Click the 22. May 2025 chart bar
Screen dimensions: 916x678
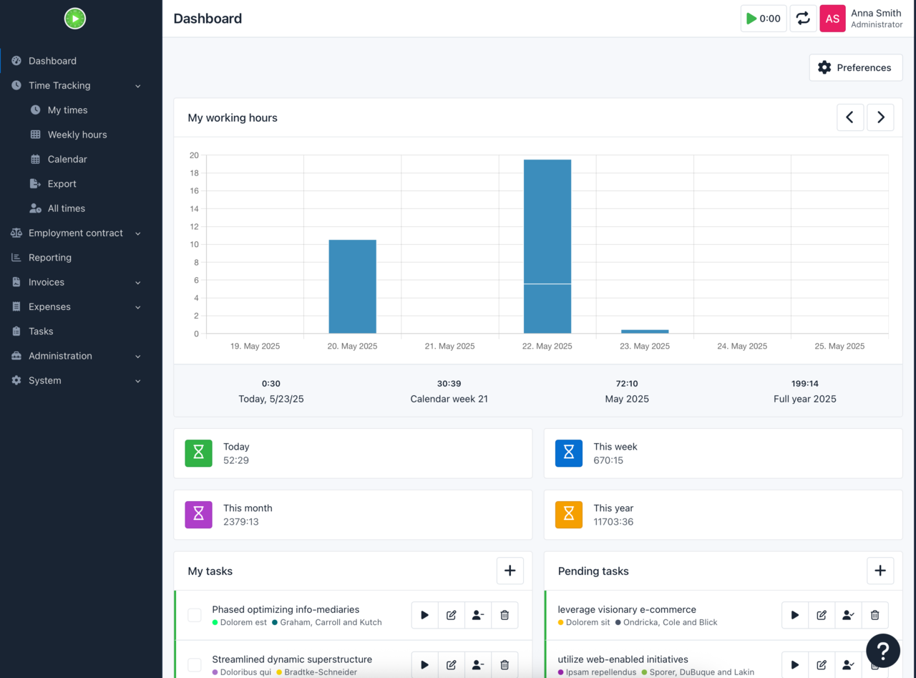(547, 243)
